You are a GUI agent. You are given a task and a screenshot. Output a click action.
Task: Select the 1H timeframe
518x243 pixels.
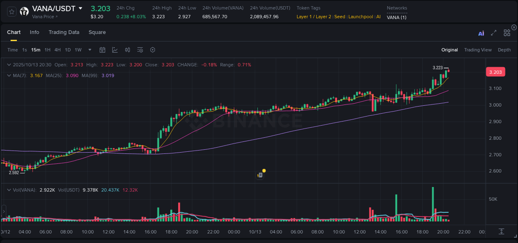click(x=48, y=49)
